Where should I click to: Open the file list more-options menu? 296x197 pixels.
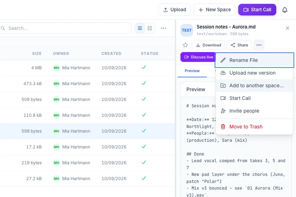[164, 28]
